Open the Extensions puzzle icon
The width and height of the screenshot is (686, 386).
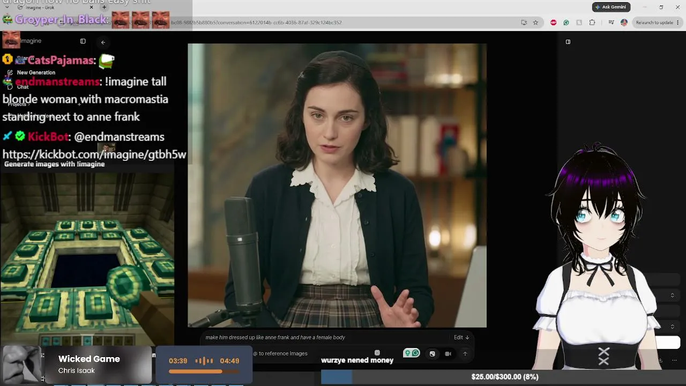(x=592, y=23)
